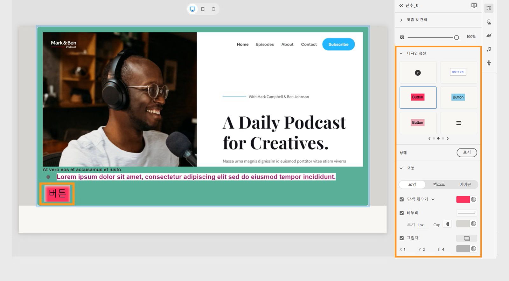Click the 'A Daily Podcast' headline

tap(284, 133)
